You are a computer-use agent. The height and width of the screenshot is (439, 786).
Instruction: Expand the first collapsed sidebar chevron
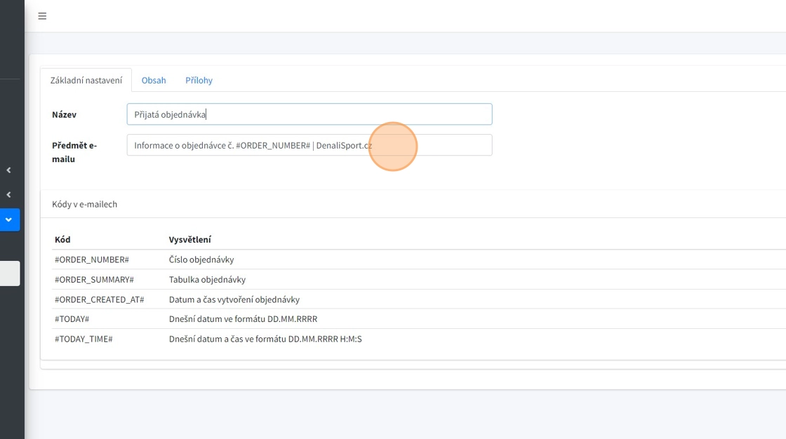[x=9, y=170]
